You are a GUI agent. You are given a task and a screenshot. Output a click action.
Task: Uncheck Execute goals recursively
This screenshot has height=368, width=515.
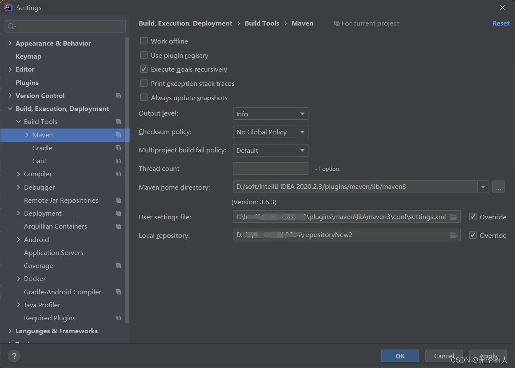(x=144, y=69)
